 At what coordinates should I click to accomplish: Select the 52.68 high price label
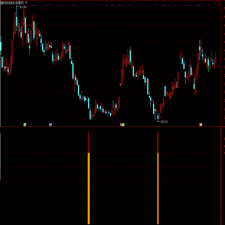22,7
